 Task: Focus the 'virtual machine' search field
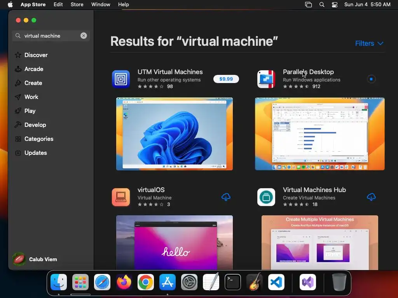[x=51, y=36]
